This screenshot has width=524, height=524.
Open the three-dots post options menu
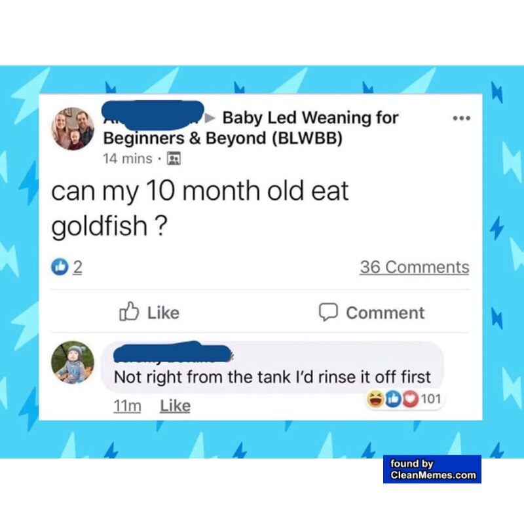pos(462,118)
